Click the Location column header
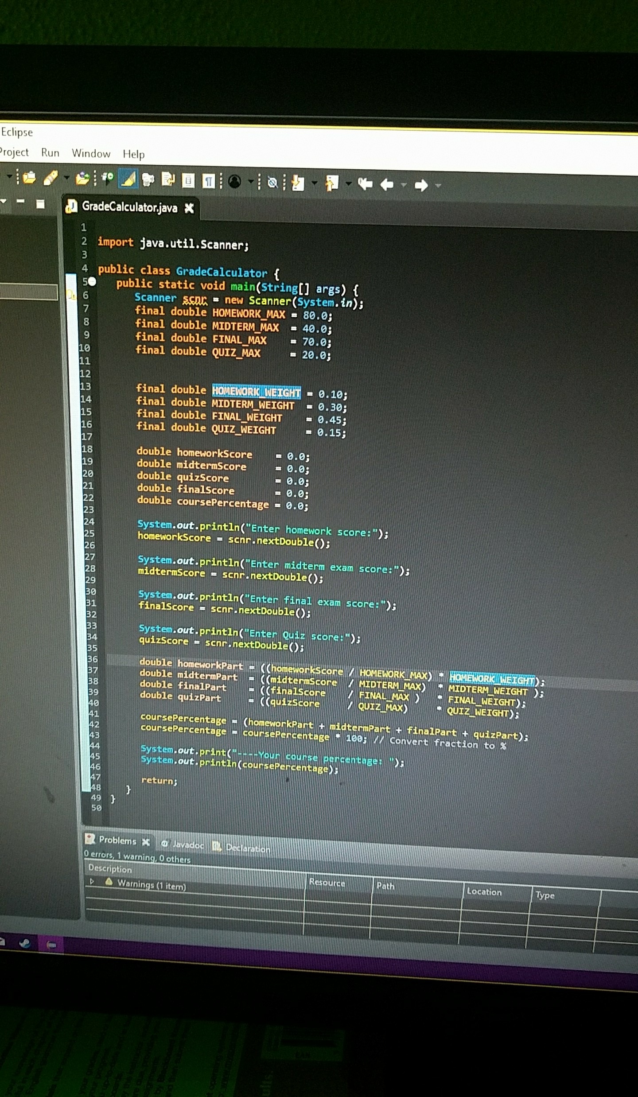Viewport: 638px width, 1097px height. 484,891
